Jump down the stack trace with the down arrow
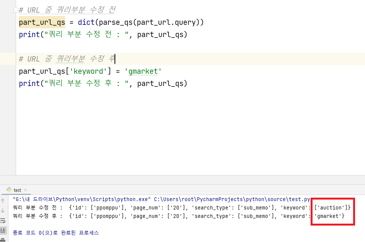The image size is (365, 242). [x=3, y=211]
